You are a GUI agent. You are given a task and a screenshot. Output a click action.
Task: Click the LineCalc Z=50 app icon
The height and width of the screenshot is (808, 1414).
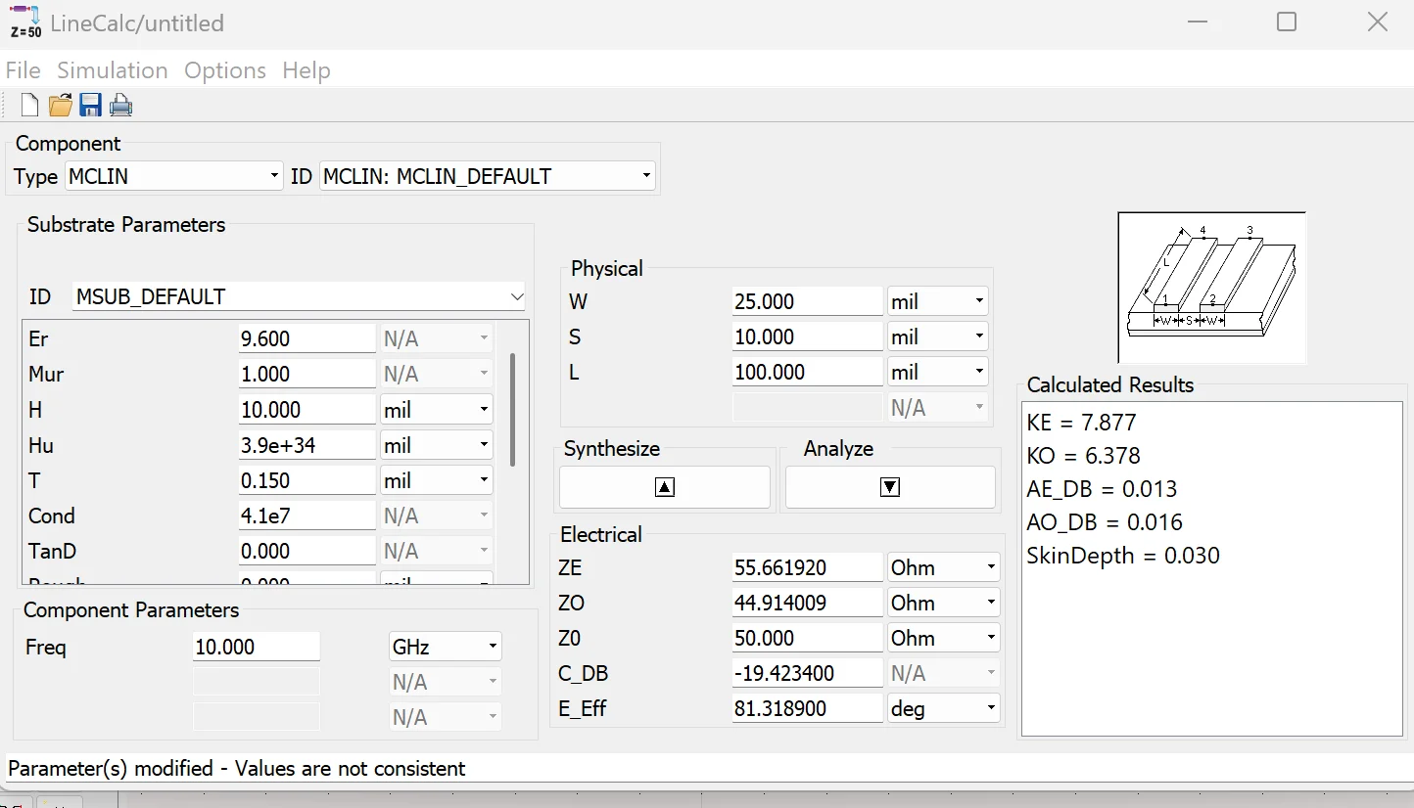pyautogui.click(x=25, y=22)
